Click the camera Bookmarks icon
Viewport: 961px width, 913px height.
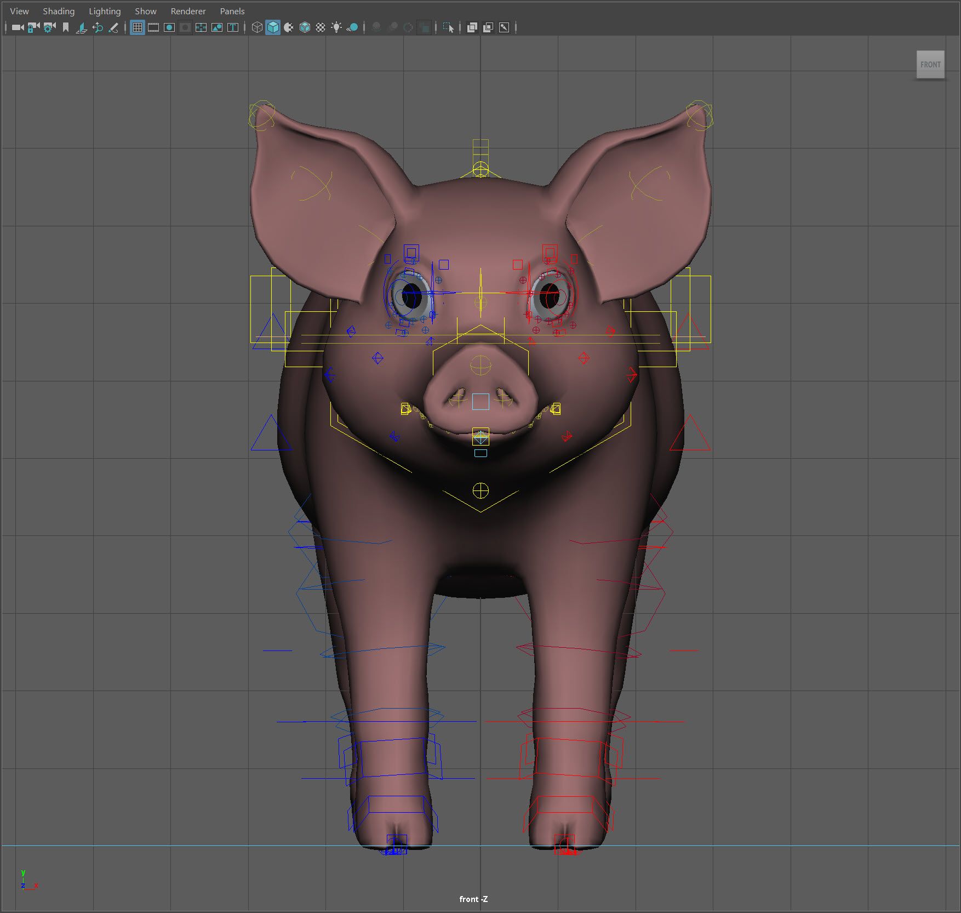click(x=66, y=27)
